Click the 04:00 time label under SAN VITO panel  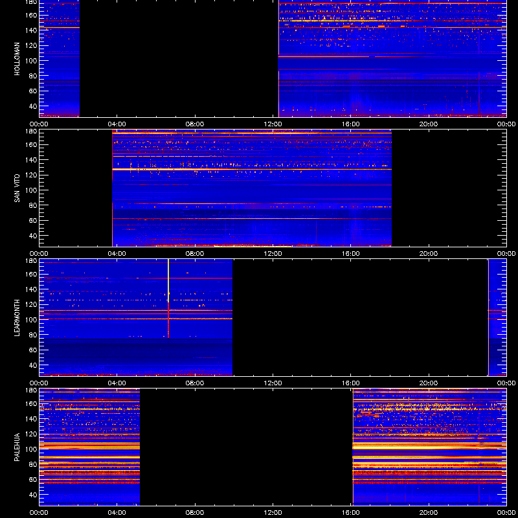tap(117, 254)
